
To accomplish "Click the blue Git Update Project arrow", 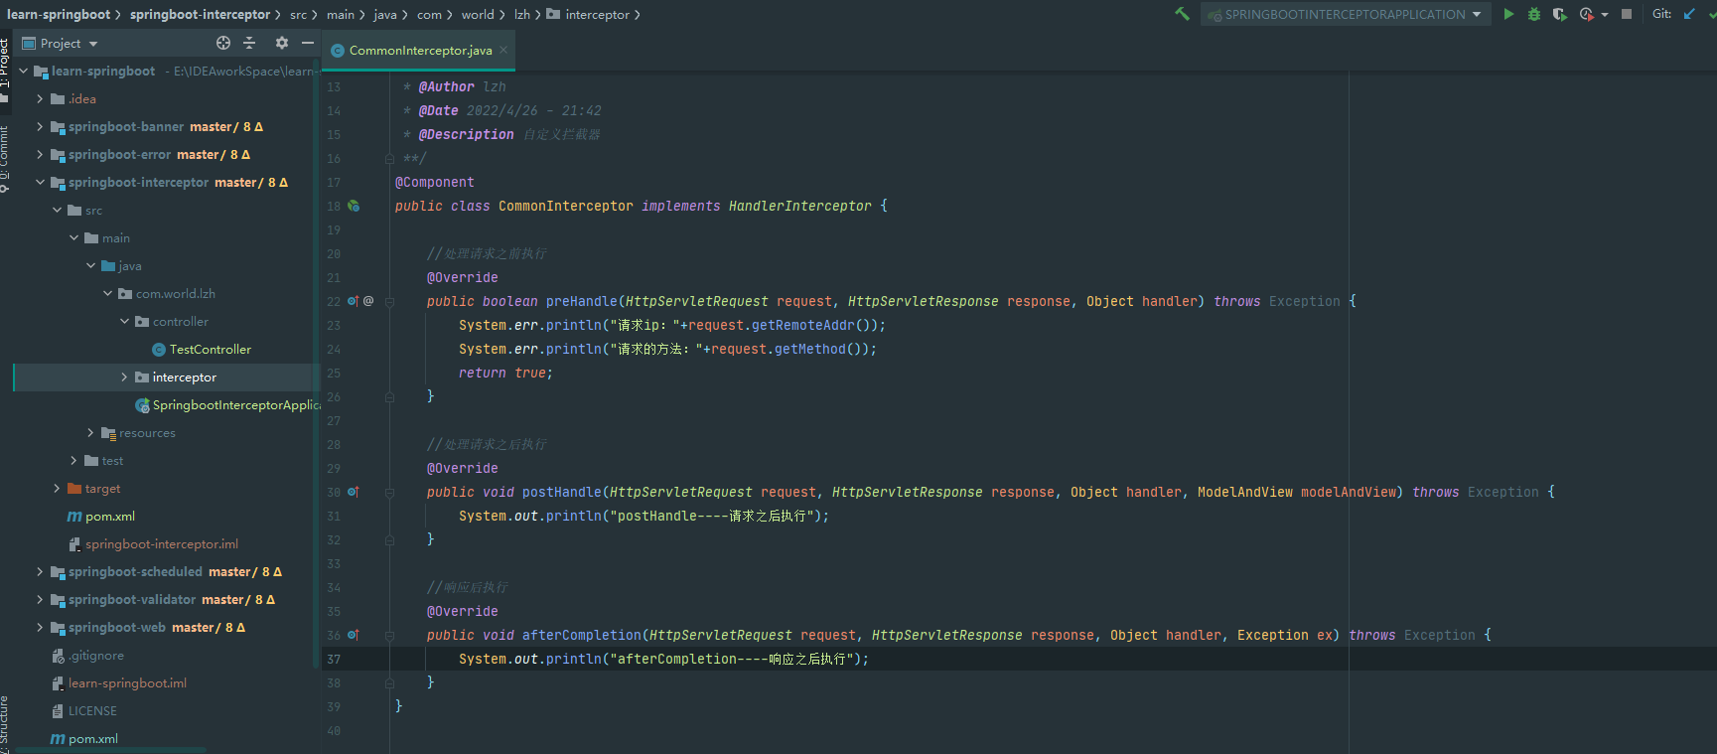I will tap(1689, 14).
